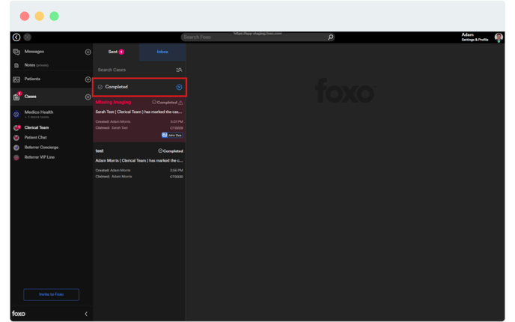Select Referrer Concierge in the sidebar

coord(41,148)
